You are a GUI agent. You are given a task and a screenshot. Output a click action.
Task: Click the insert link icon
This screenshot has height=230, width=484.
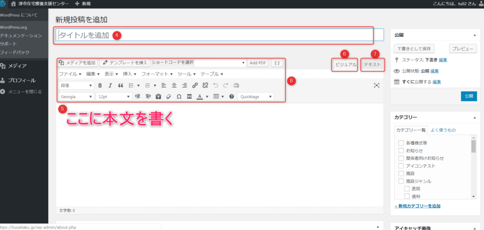(195, 85)
